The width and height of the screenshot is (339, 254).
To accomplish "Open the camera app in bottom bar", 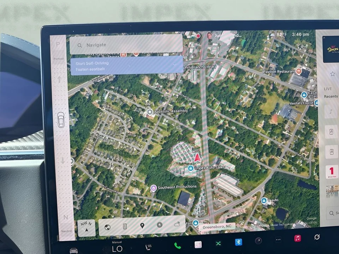I will [258, 241].
